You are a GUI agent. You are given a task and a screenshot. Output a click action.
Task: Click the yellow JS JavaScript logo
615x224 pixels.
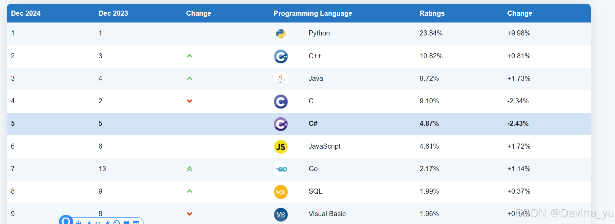281,147
